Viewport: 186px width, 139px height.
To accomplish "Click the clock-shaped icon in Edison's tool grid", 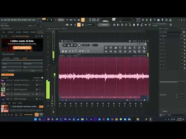I will tap(120, 51).
